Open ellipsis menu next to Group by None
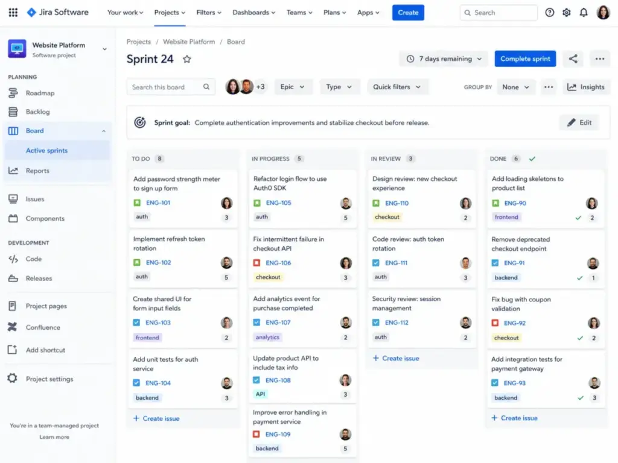Viewport: 618px width, 463px height. [x=548, y=87]
